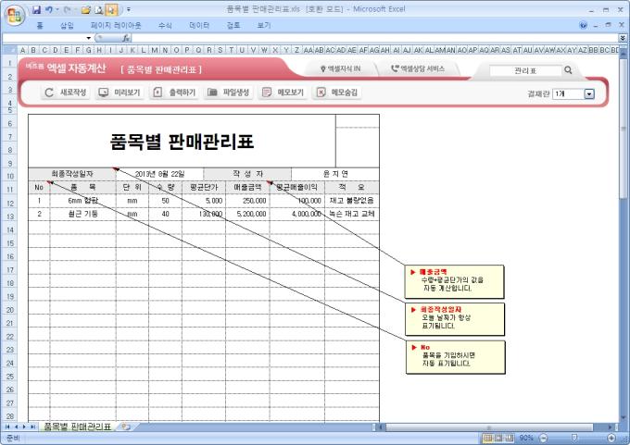The width and height of the screenshot is (630, 445).
Task: Insert a new worksheet tab icon
Action: coord(124,426)
